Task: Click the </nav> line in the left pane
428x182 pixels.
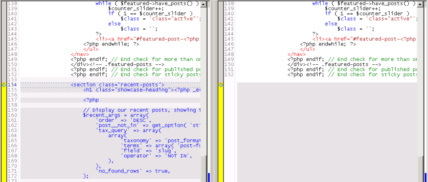Action: [79, 54]
